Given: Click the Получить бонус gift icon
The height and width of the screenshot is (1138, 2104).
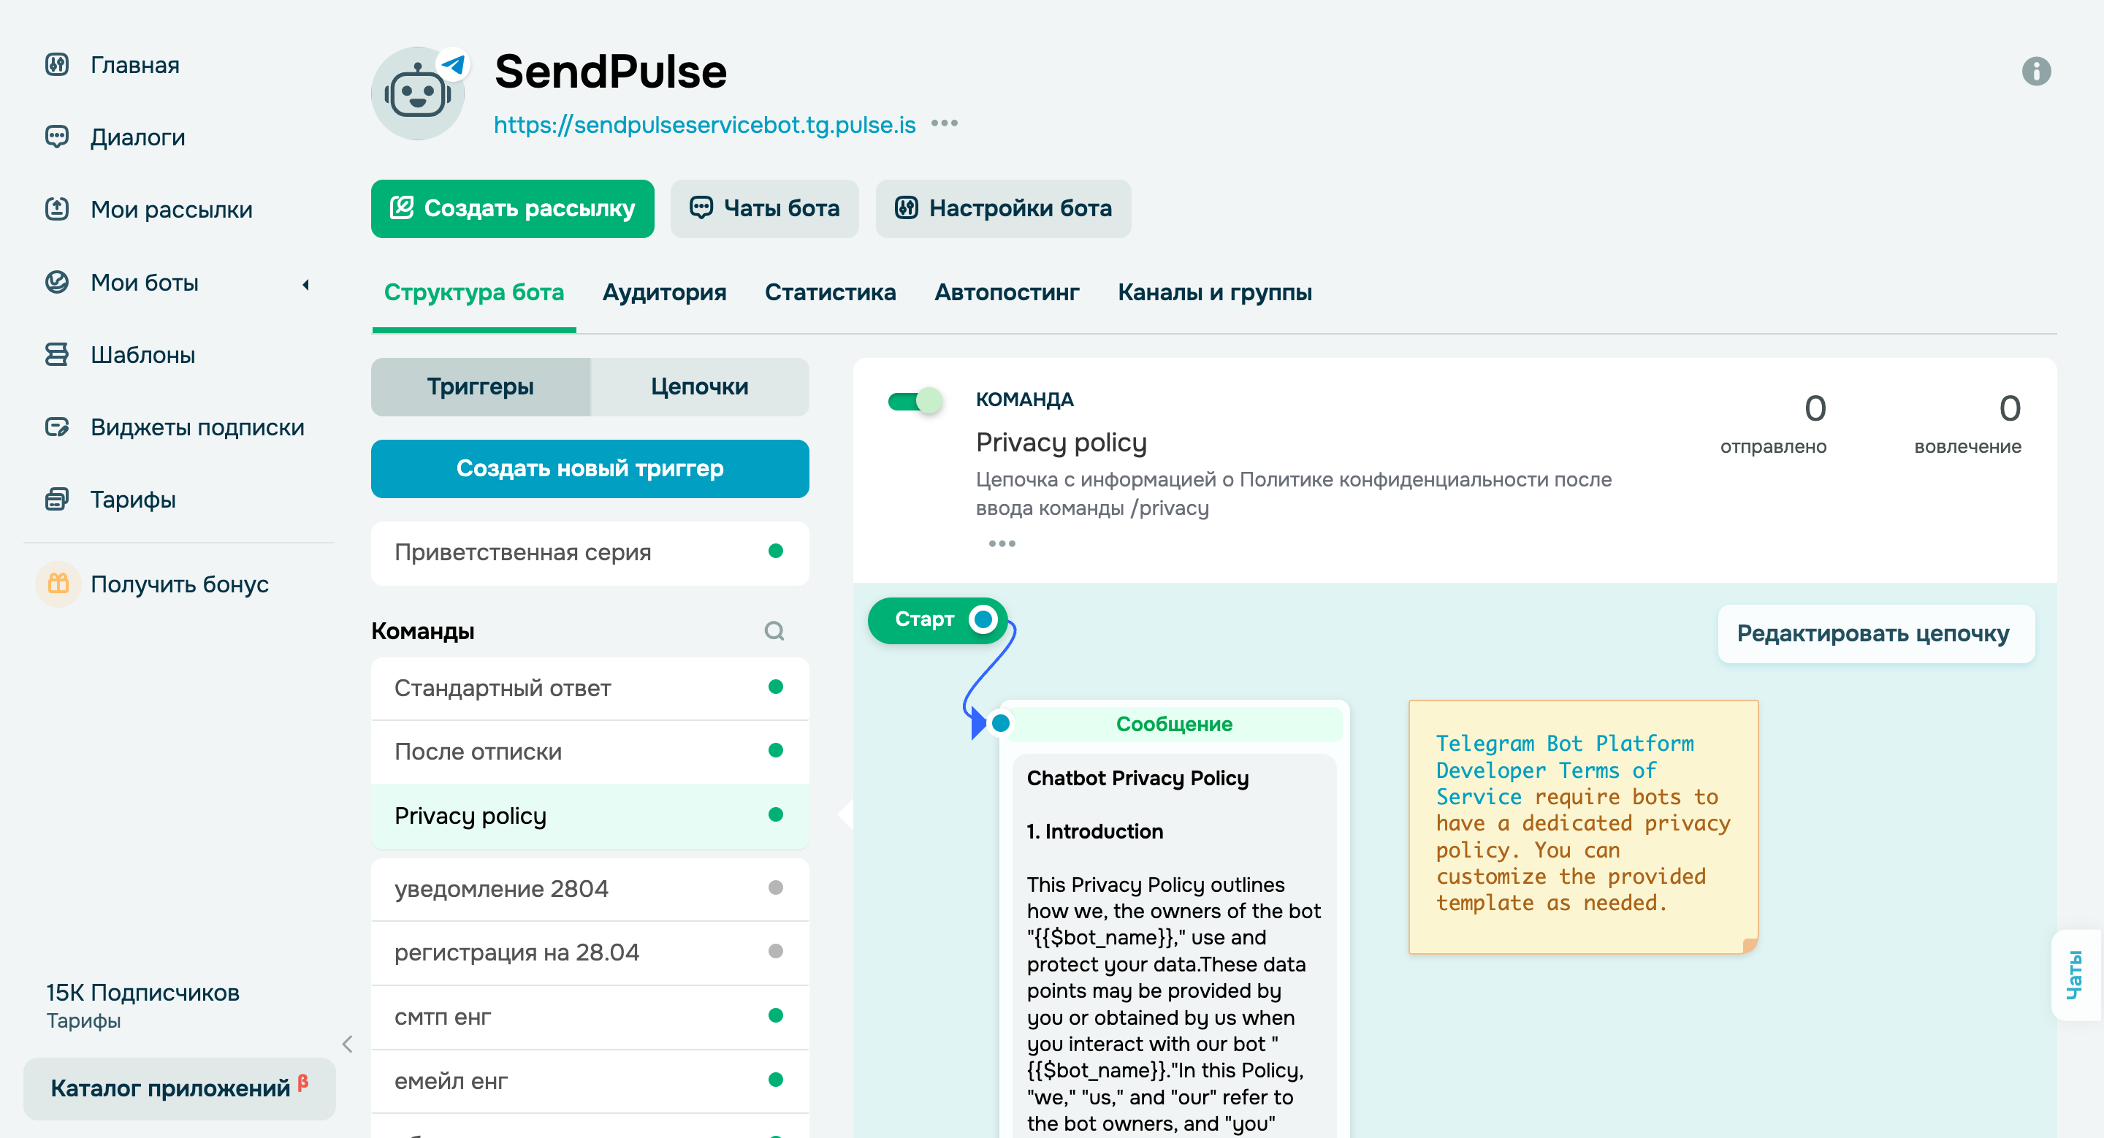Looking at the screenshot, I should tap(58, 584).
